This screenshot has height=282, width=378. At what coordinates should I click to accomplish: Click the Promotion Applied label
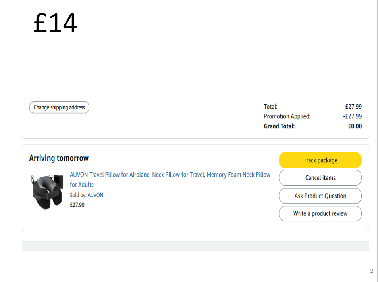[x=287, y=116]
